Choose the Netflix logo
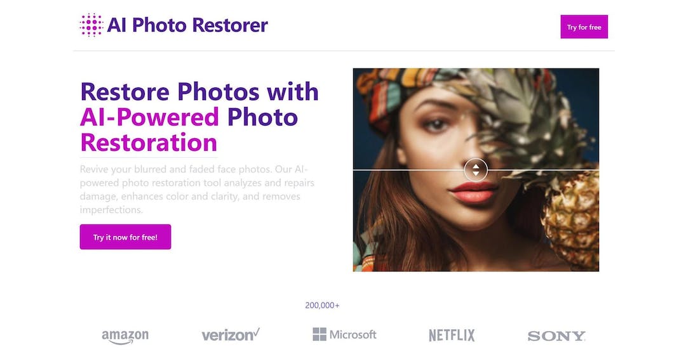 452,335
